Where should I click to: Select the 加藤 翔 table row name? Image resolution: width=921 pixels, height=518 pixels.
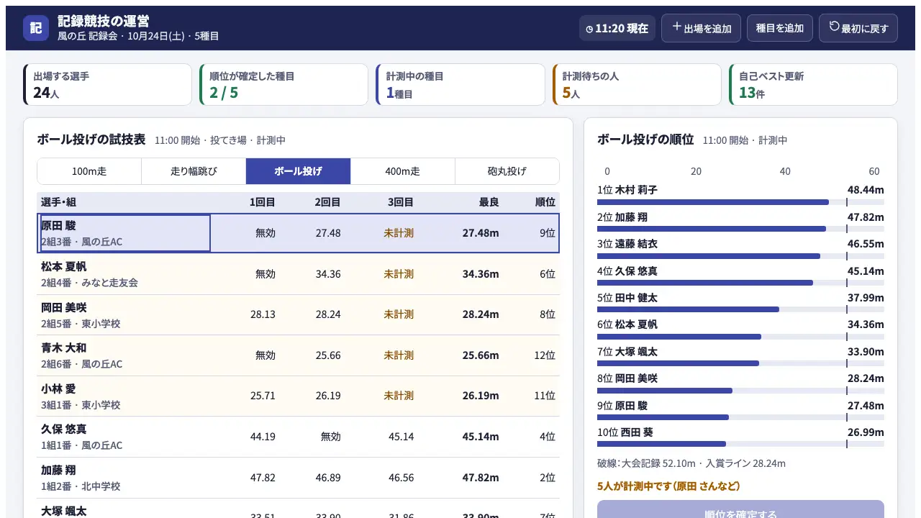click(x=58, y=470)
